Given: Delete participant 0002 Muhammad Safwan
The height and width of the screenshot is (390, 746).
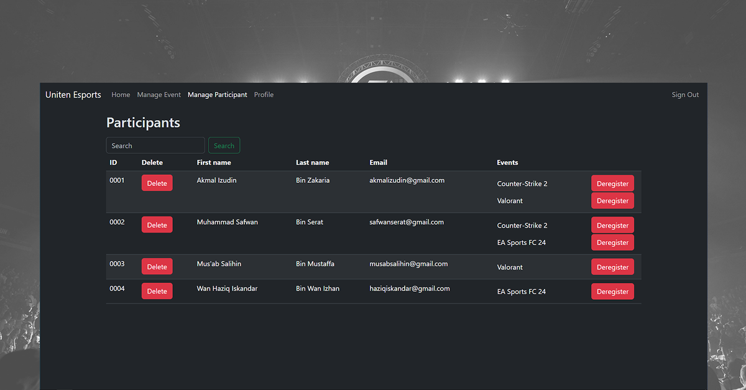Looking at the screenshot, I should point(157,225).
